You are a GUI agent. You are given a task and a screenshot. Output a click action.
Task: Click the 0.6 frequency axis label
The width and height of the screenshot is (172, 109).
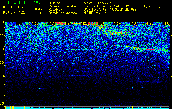tap(2, 104)
